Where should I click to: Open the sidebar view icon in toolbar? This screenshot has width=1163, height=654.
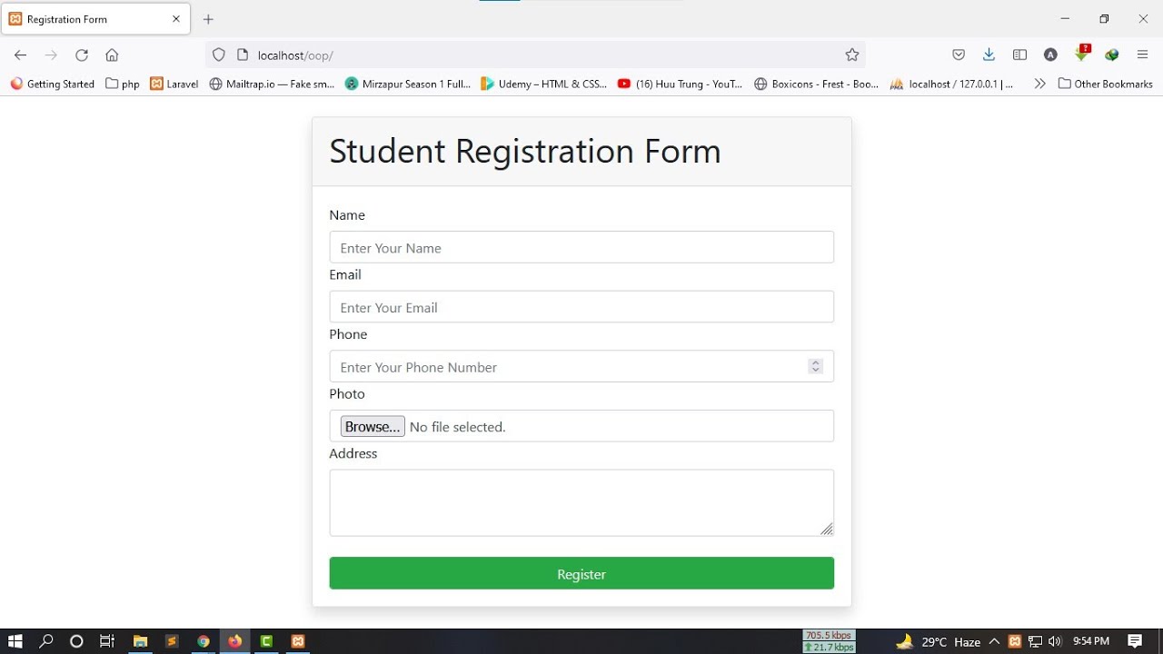pyautogui.click(x=1019, y=55)
